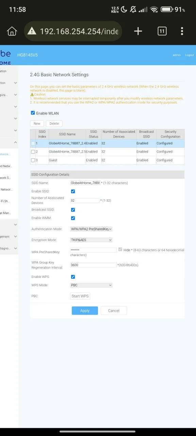Click the SSID Name column header
196x436 pixels.
(67, 134)
